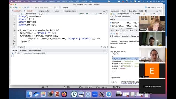The image size is (176, 99).
Task: Open the (Top Level) scope dropdown
Action: [22, 47]
